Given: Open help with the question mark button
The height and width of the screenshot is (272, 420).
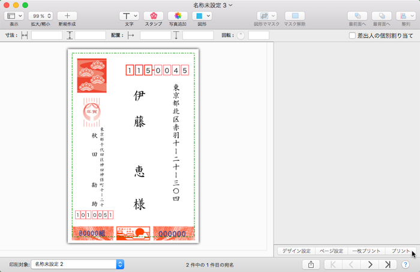Looking at the screenshot, I should (406, 264).
